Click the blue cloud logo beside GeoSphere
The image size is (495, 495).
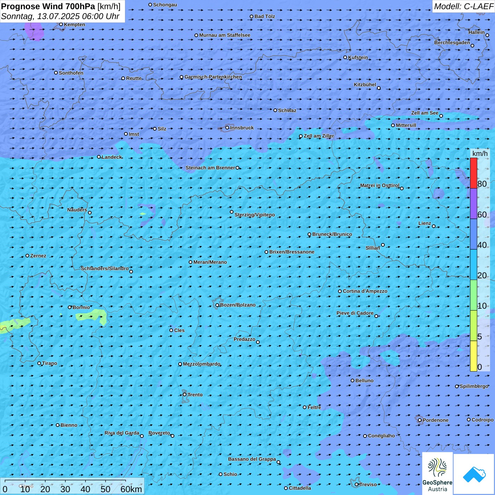tap(474, 474)
